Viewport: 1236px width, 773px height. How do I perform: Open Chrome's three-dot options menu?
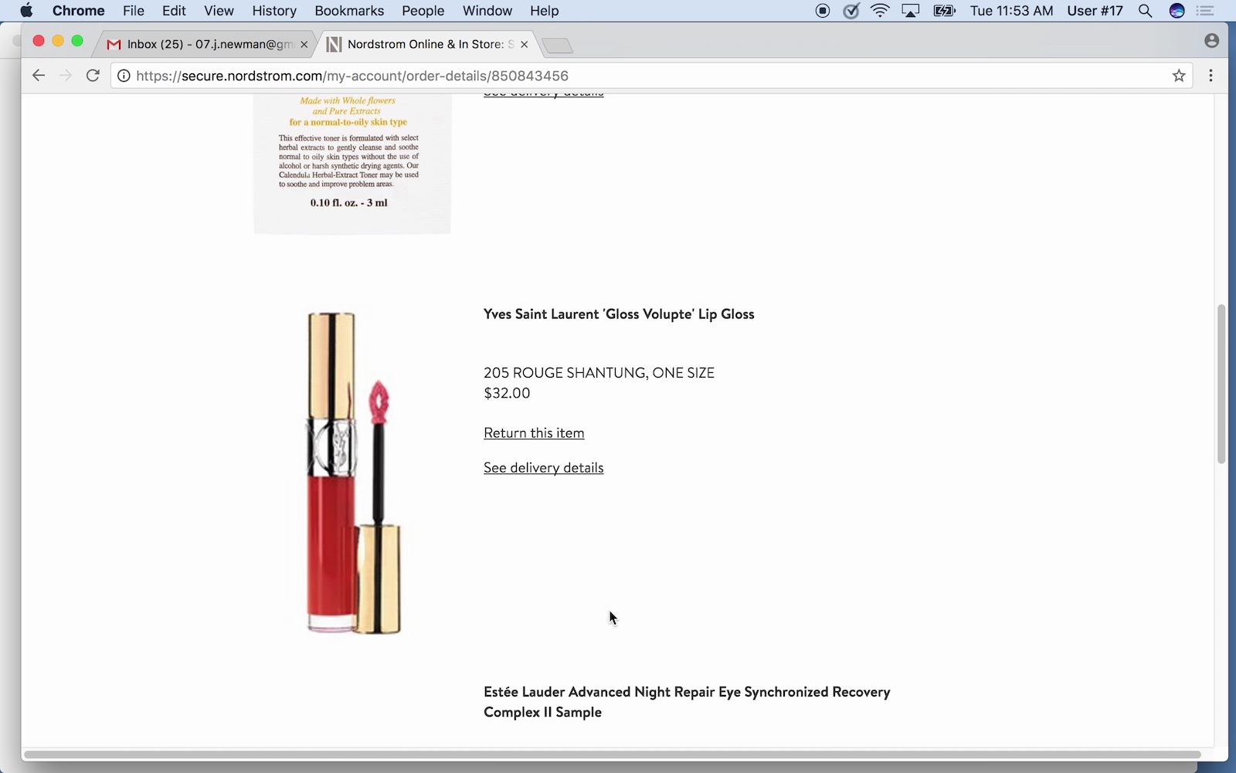[x=1211, y=76]
